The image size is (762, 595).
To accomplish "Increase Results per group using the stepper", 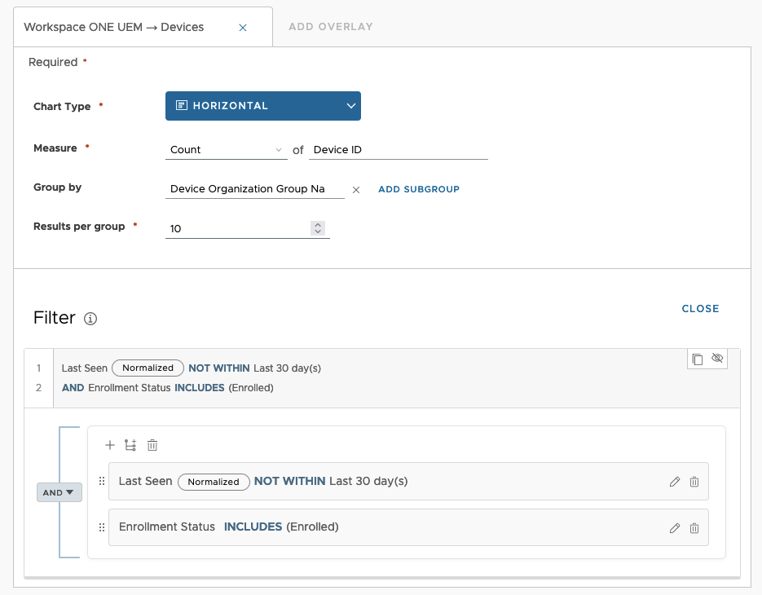I will (x=318, y=225).
